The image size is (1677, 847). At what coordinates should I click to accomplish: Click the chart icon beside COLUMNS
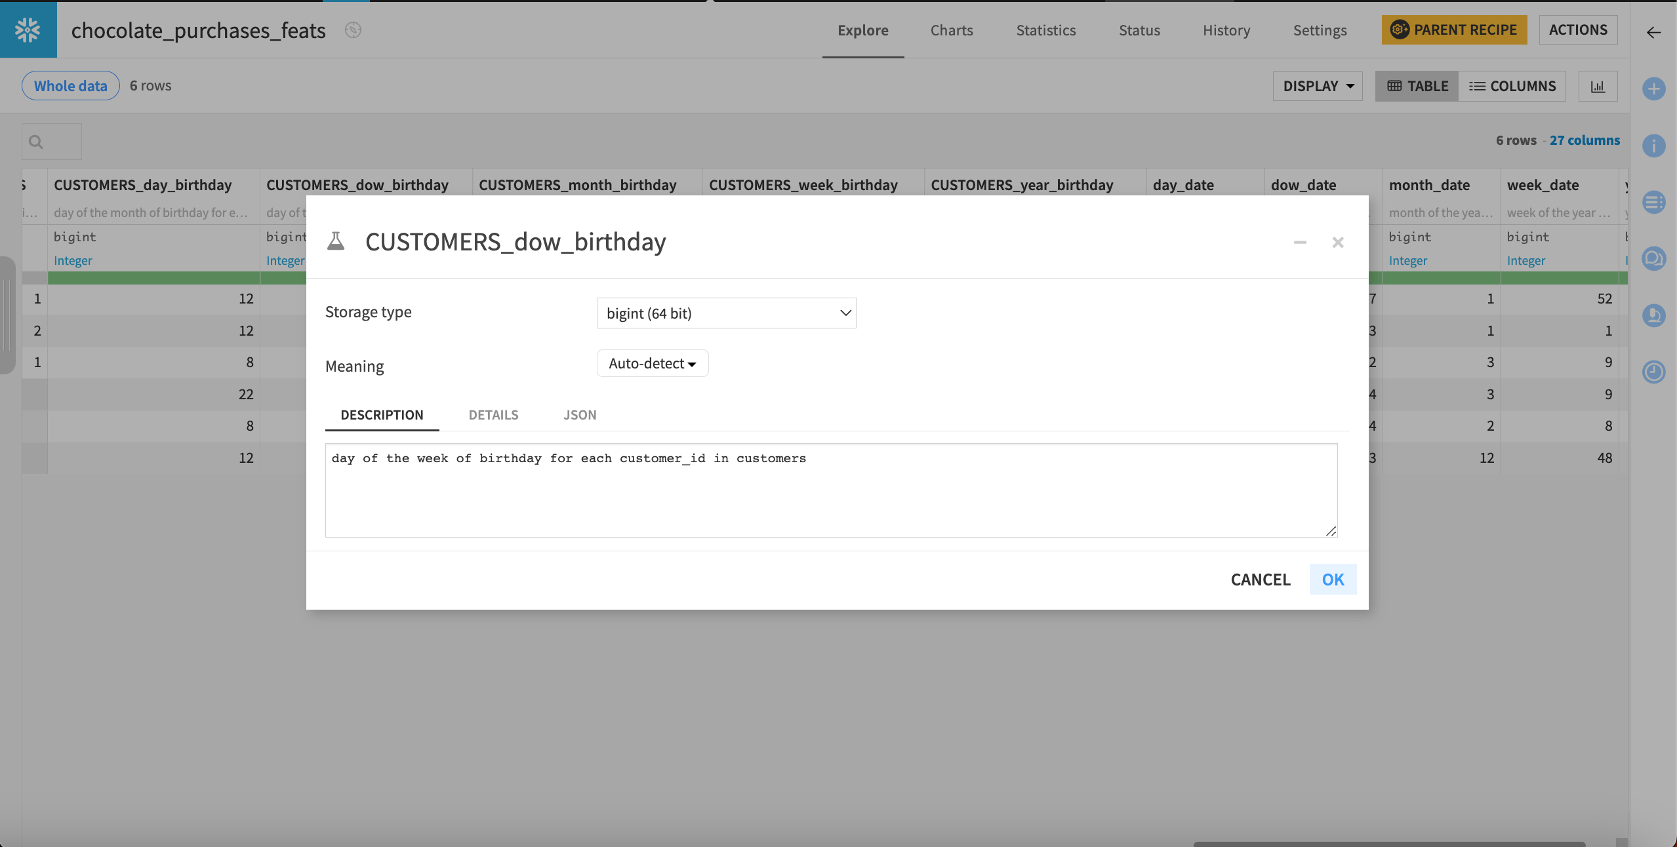(1598, 87)
